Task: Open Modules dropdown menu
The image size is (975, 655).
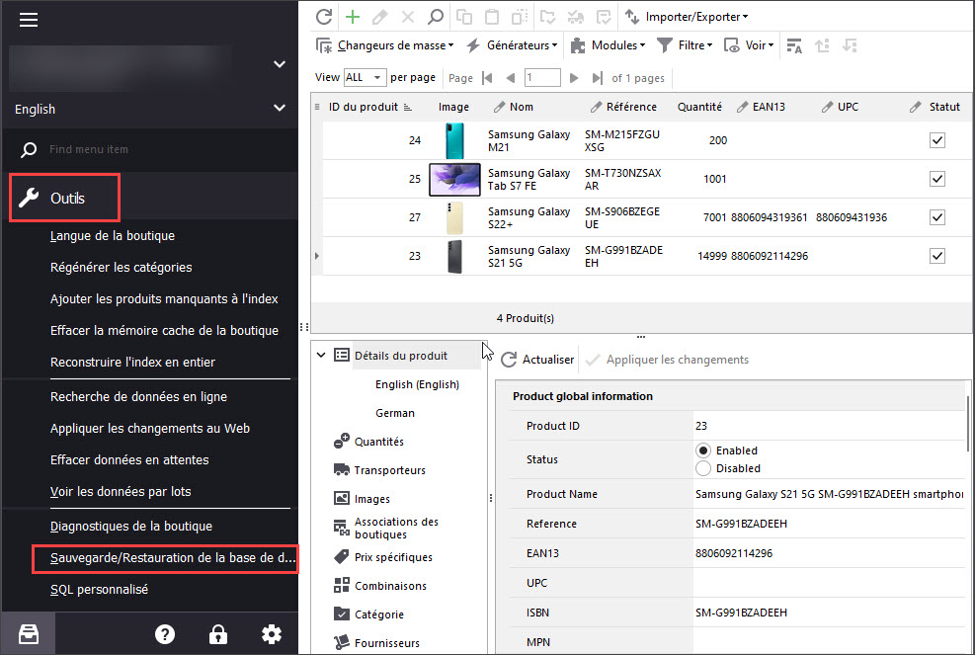Action: (x=609, y=45)
